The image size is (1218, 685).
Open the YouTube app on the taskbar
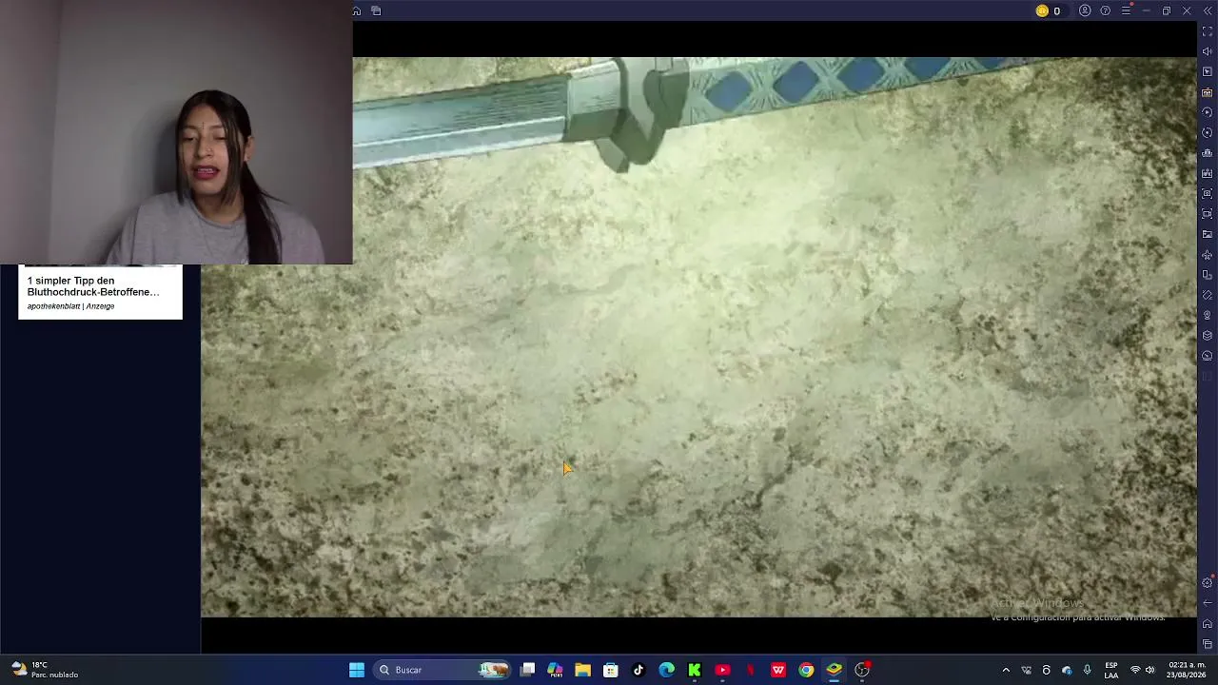pyautogui.click(x=722, y=670)
